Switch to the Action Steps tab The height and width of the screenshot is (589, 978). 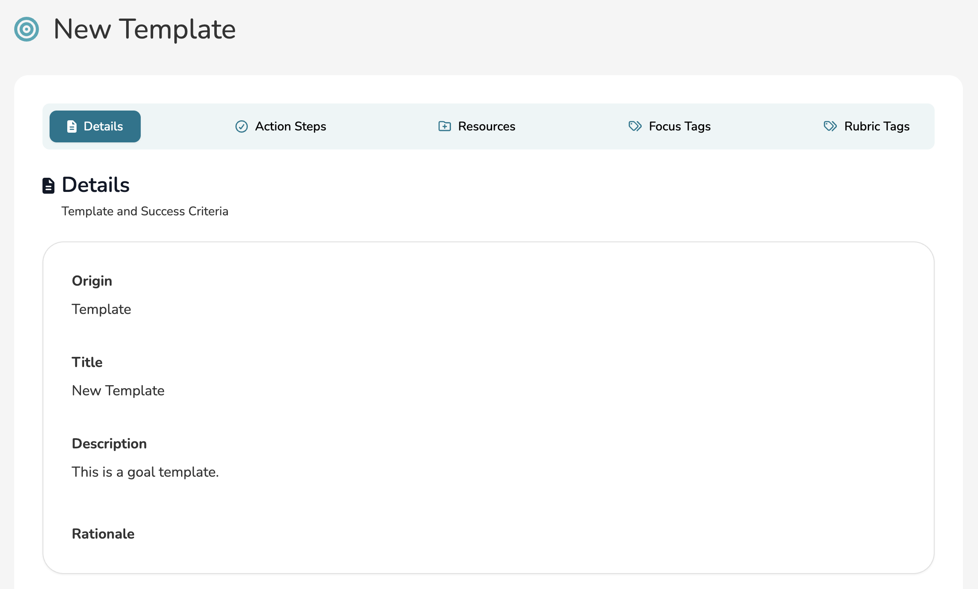click(x=290, y=126)
